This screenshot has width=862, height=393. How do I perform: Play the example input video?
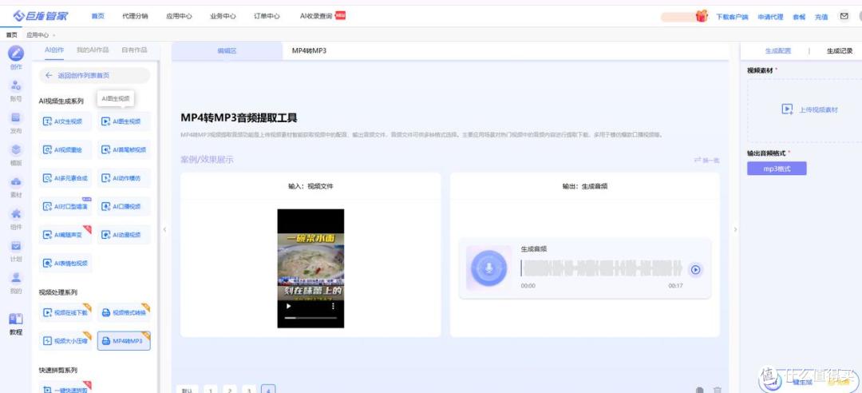289,306
